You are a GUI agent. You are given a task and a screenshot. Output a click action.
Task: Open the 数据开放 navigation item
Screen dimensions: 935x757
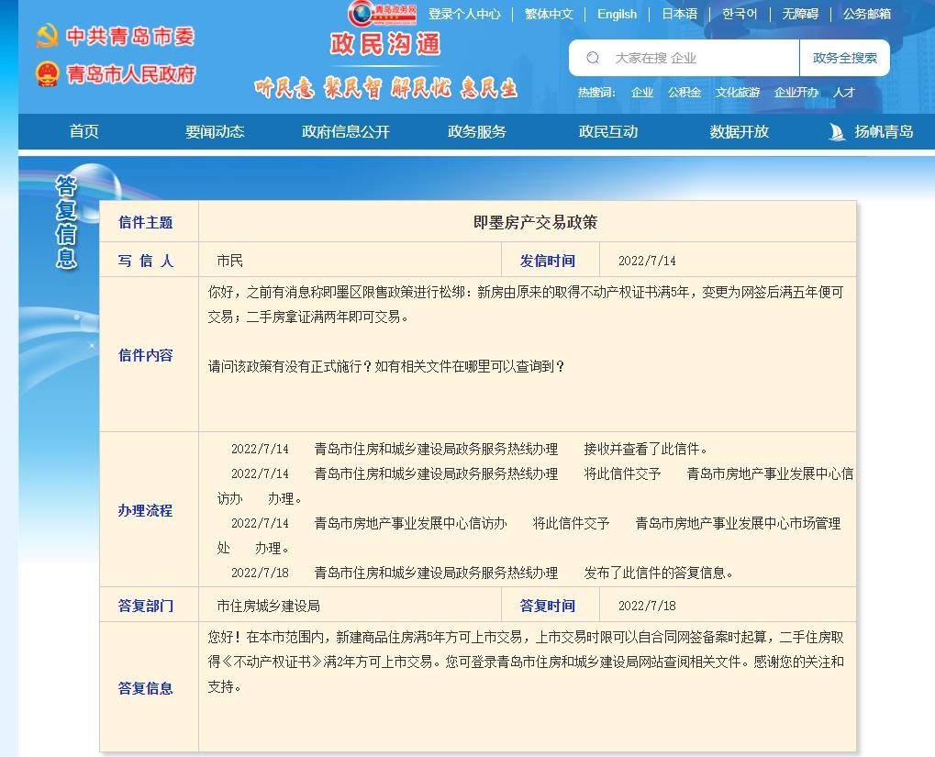point(739,131)
